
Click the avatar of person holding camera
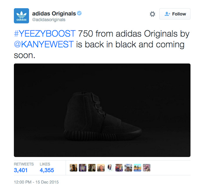point(73,168)
